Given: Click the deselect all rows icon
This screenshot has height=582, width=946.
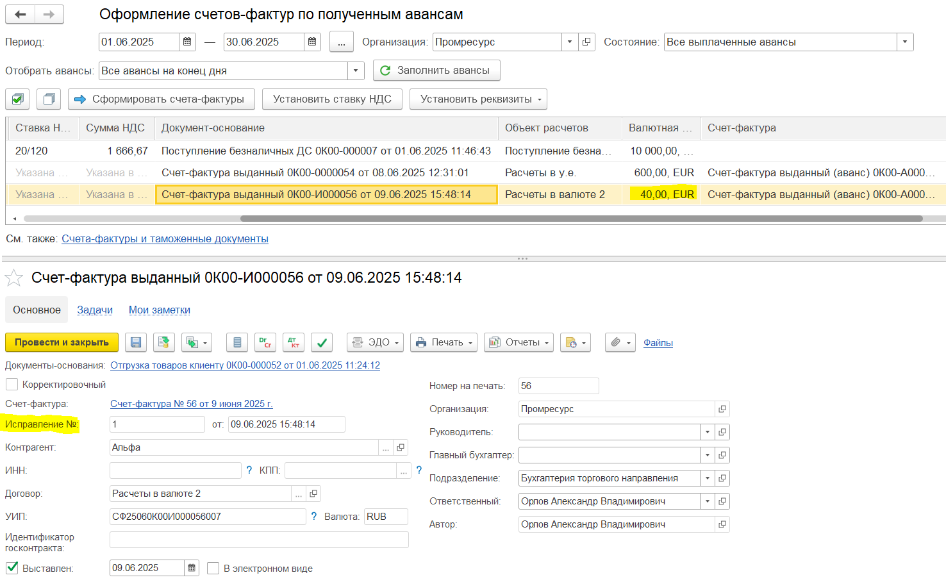Looking at the screenshot, I should coord(49,99).
